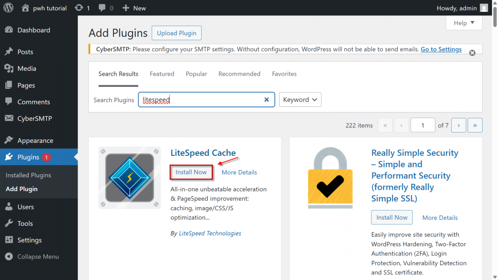The image size is (498, 280).
Task: Clear the plugin search field
Action: [267, 100]
